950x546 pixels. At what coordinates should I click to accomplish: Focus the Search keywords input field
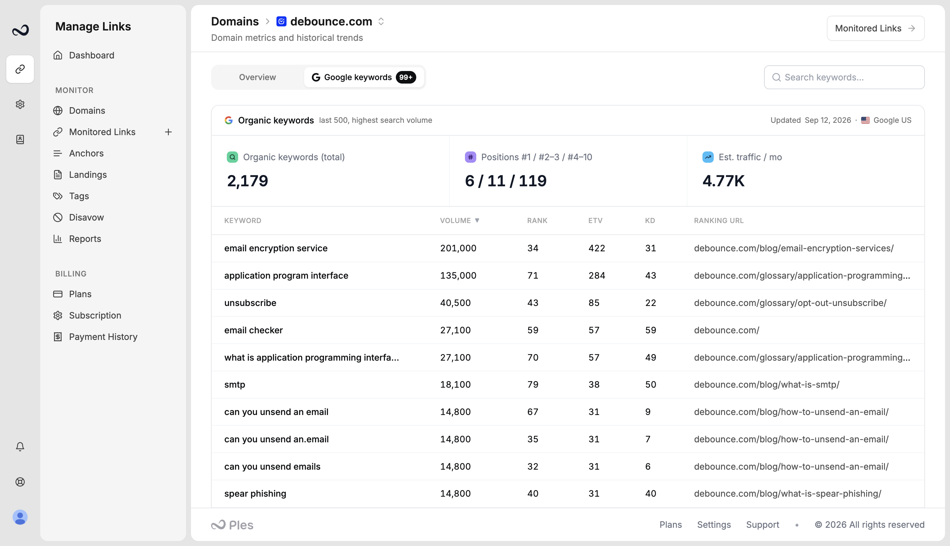[x=844, y=77]
